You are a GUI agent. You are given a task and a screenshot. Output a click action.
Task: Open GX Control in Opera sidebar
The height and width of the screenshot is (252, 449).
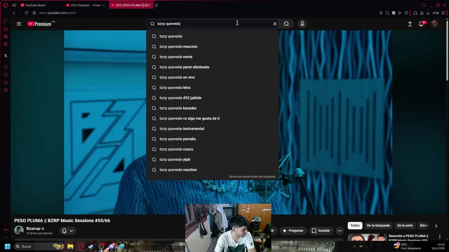click(x=6, y=21)
